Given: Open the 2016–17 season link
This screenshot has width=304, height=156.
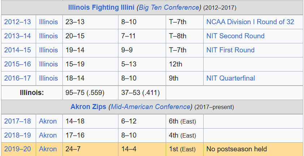Looking at the screenshot, I should click(17, 78).
